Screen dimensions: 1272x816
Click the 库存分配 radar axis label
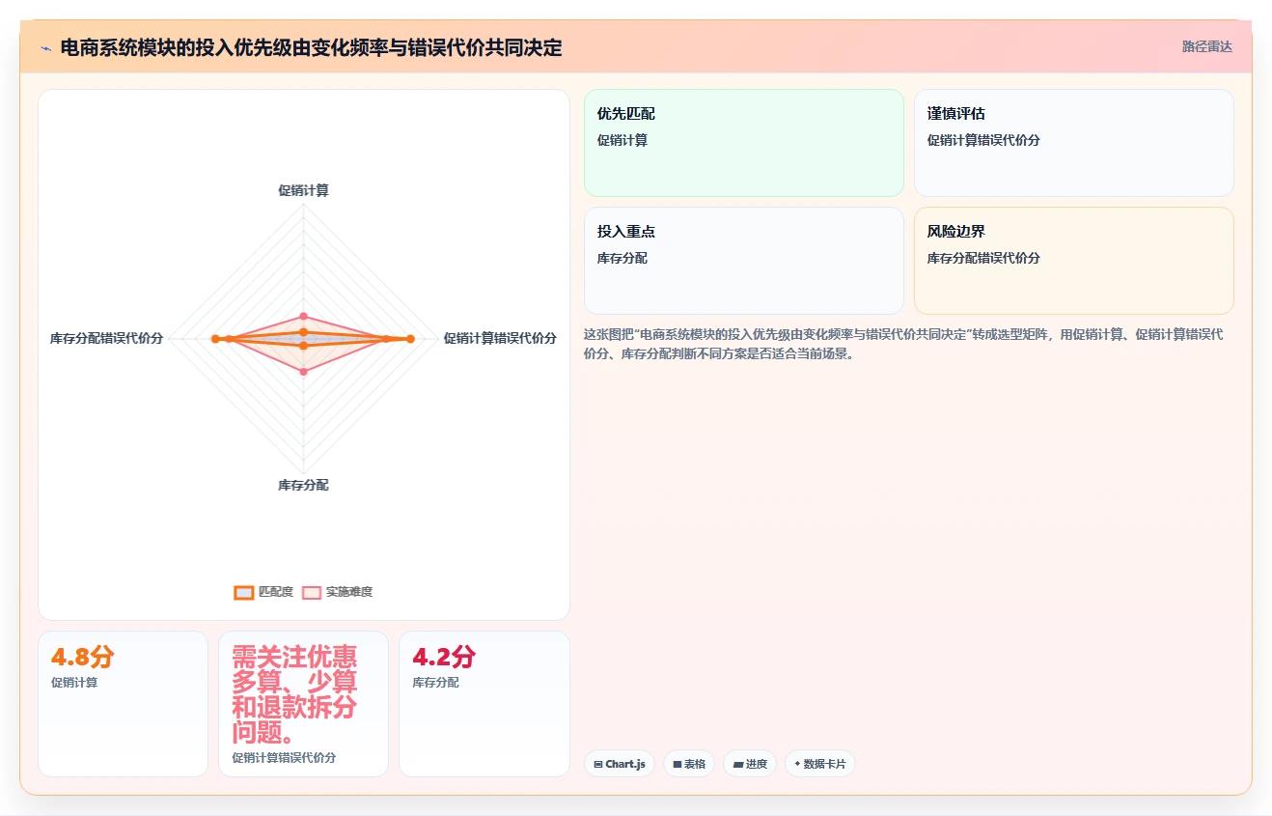(x=303, y=485)
